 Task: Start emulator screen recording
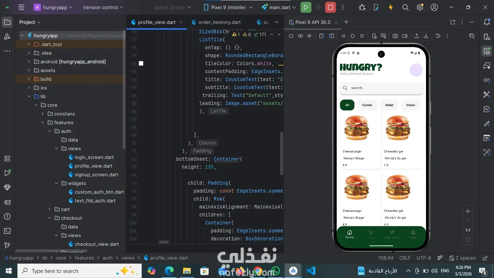tap(405, 36)
